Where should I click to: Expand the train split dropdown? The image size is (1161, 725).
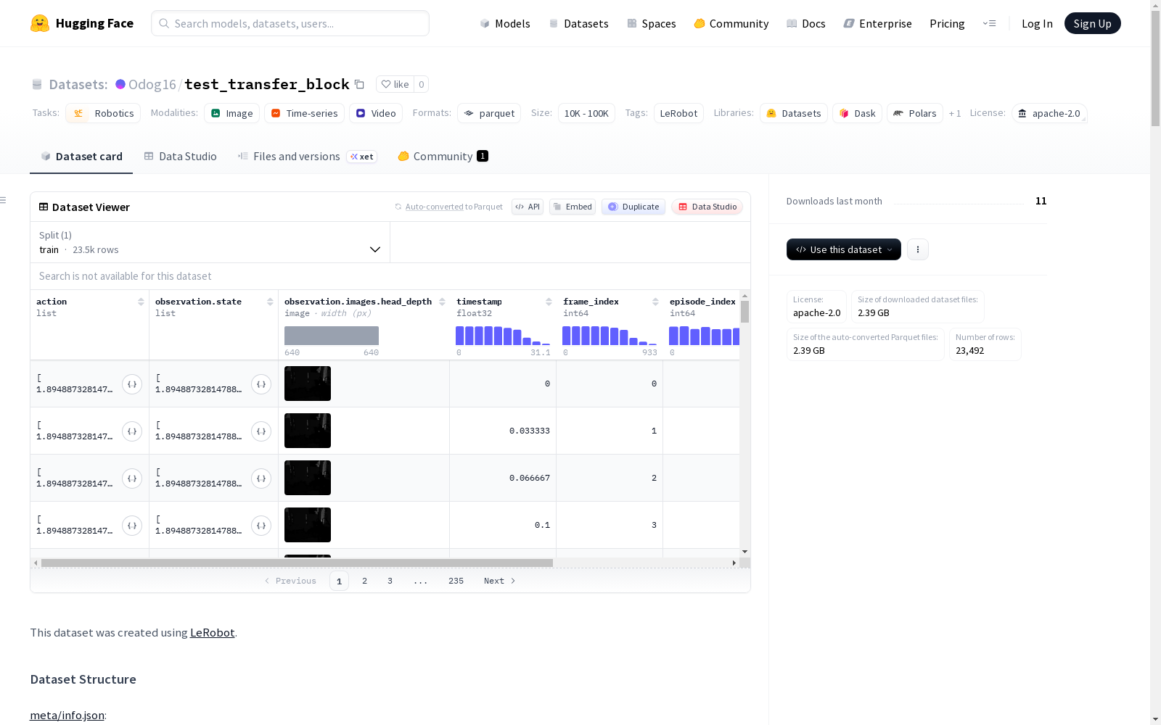pos(210,242)
